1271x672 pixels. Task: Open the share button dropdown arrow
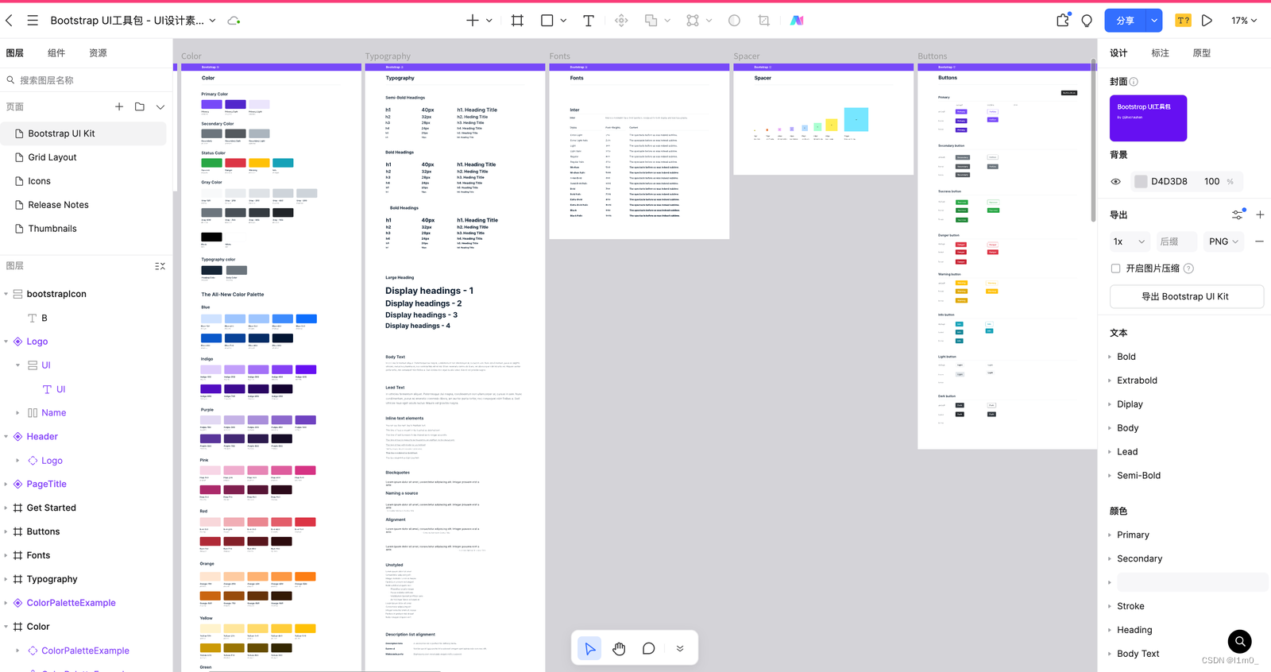coord(1153,21)
